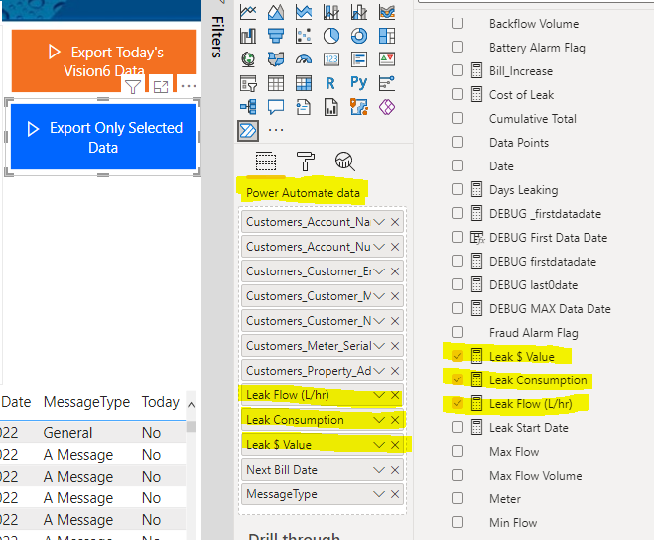Viewport: 654px width, 540px height.
Task: Remove MessageType field from well with X
Action: [395, 494]
